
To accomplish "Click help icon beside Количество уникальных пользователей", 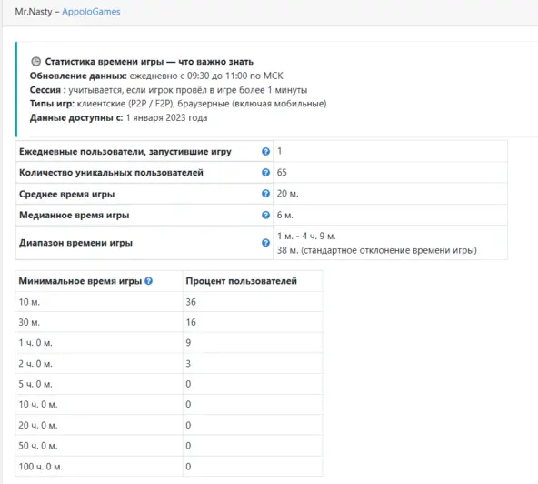I will (x=265, y=173).
